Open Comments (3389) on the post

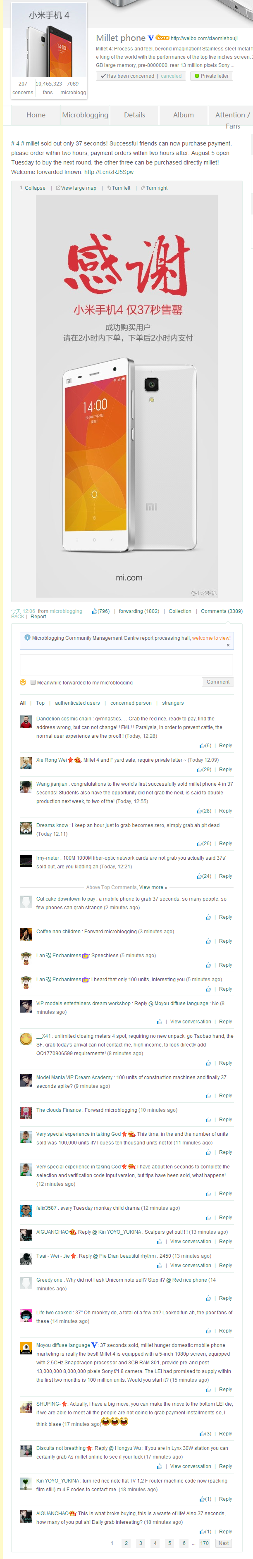[222, 611]
